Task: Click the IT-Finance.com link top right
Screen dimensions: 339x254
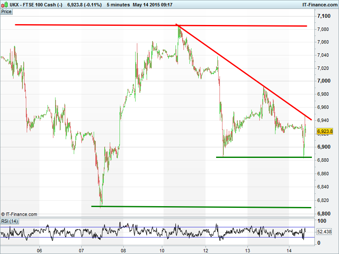Action: point(320,5)
